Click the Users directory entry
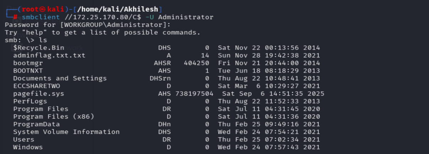Viewport: 429px width, 154px height. [24, 139]
